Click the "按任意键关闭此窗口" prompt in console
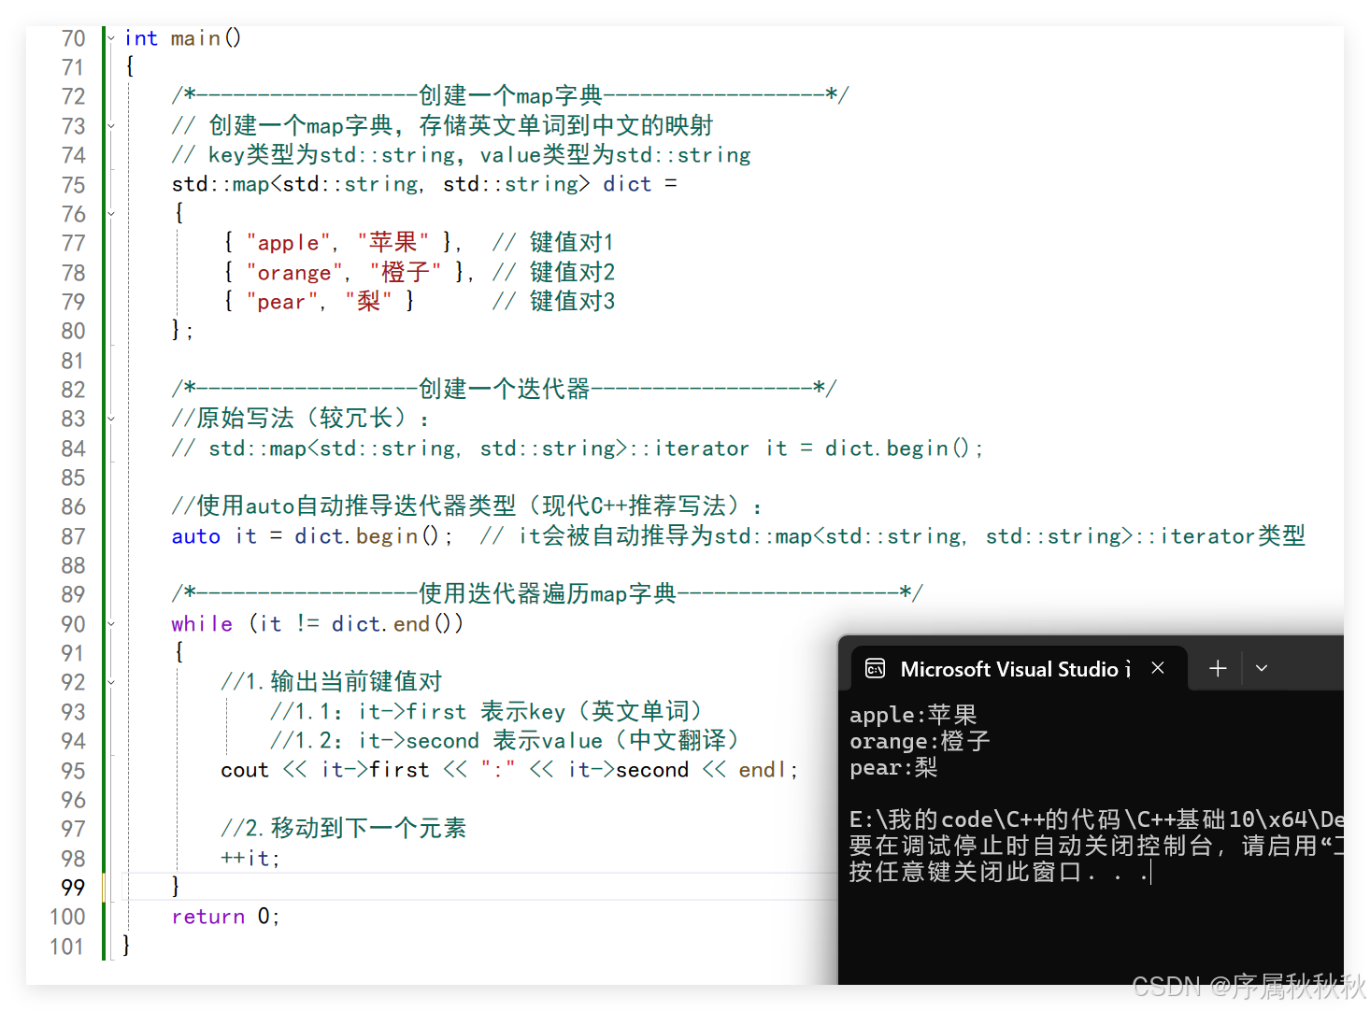The height and width of the screenshot is (1011, 1370). [x=964, y=872]
